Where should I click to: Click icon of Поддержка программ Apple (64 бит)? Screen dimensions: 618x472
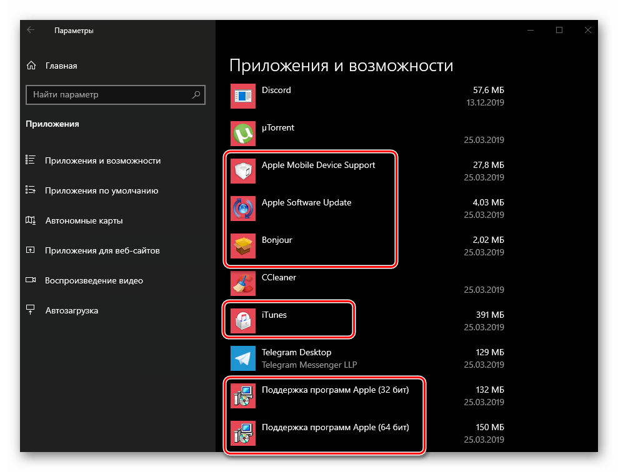coord(243,433)
